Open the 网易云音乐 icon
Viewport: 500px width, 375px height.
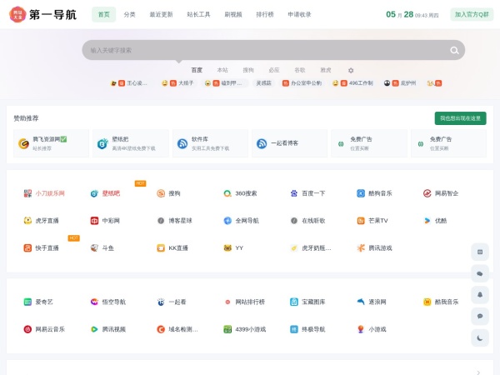pos(27,329)
